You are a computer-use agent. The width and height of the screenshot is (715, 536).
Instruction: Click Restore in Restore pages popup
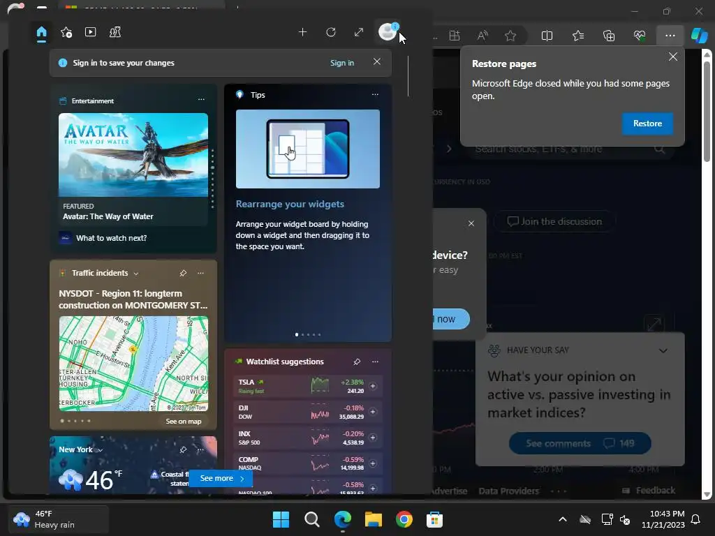tap(647, 124)
